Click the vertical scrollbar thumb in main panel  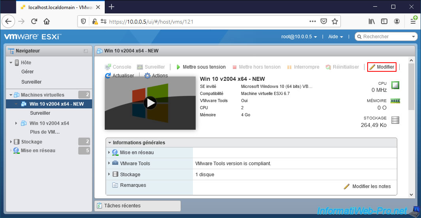tap(412, 87)
